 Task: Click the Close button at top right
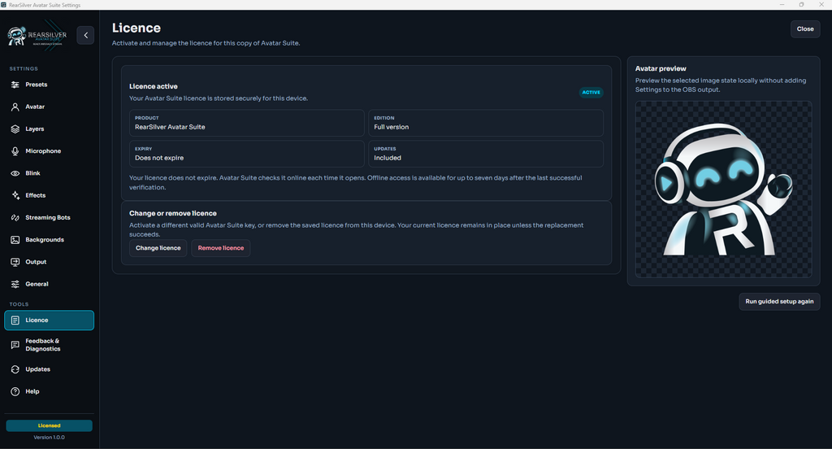[x=805, y=29]
